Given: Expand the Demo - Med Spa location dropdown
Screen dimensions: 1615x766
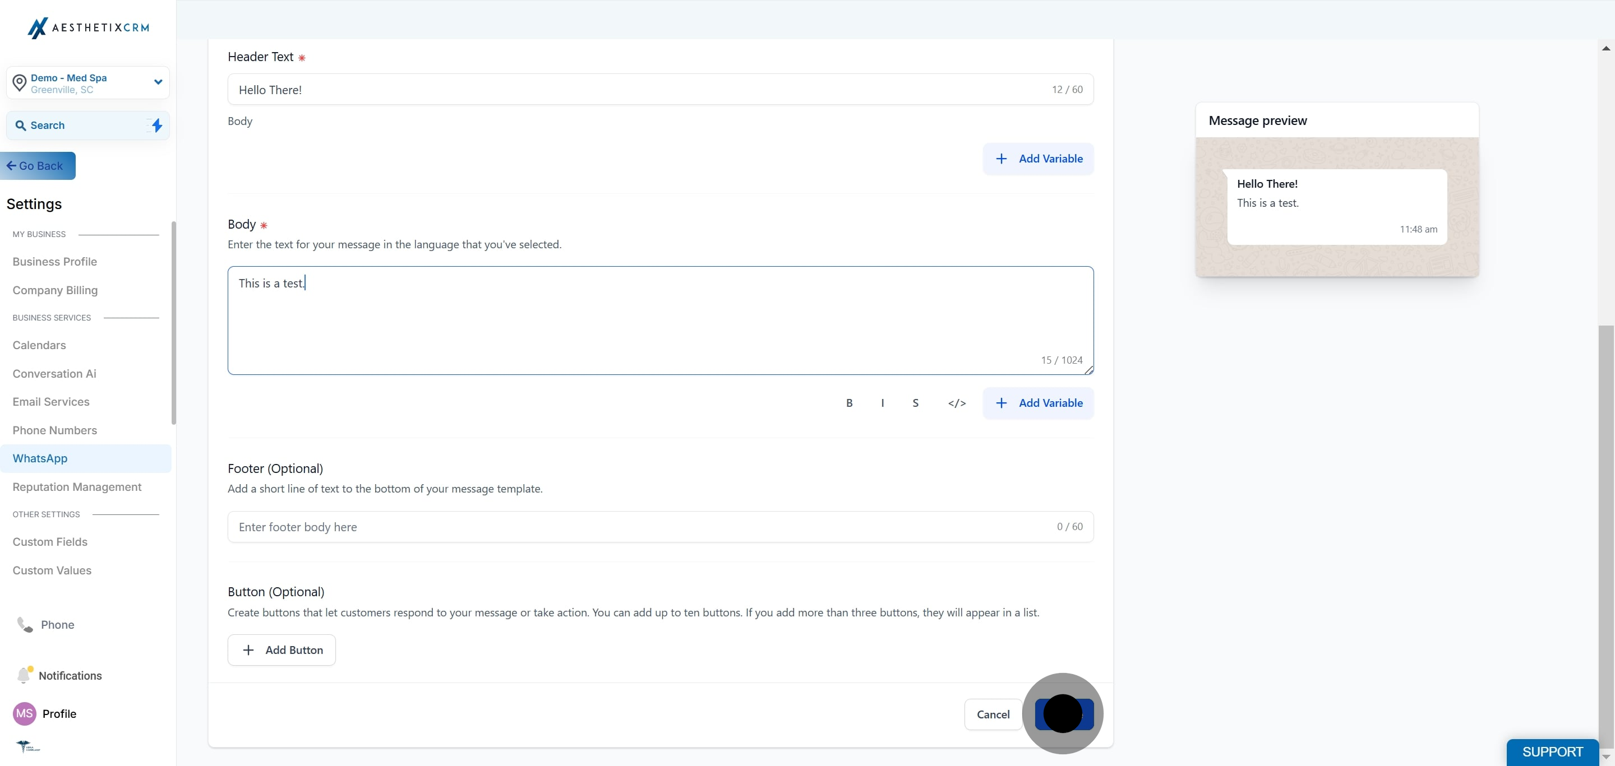Looking at the screenshot, I should click(x=158, y=82).
